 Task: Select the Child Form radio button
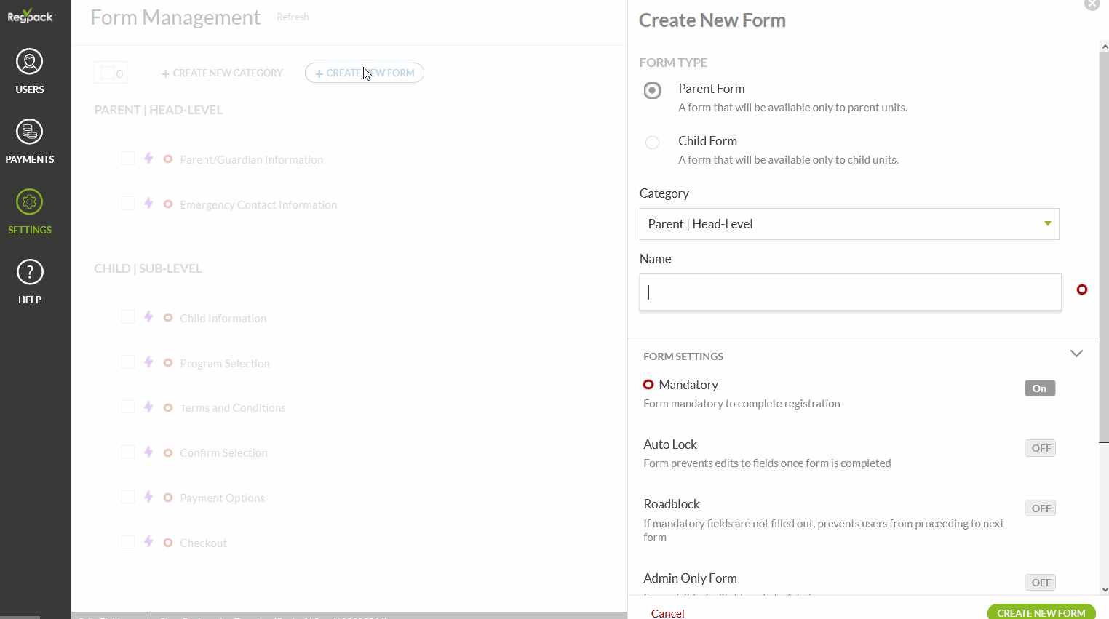point(652,143)
